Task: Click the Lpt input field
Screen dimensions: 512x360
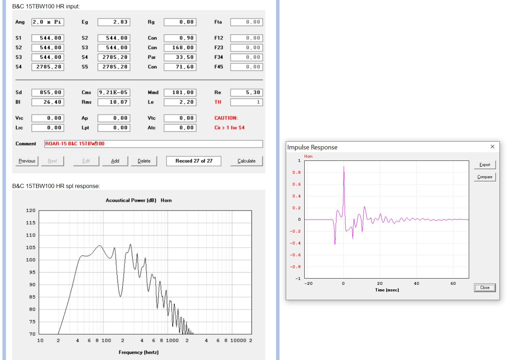Action: [x=114, y=128]
